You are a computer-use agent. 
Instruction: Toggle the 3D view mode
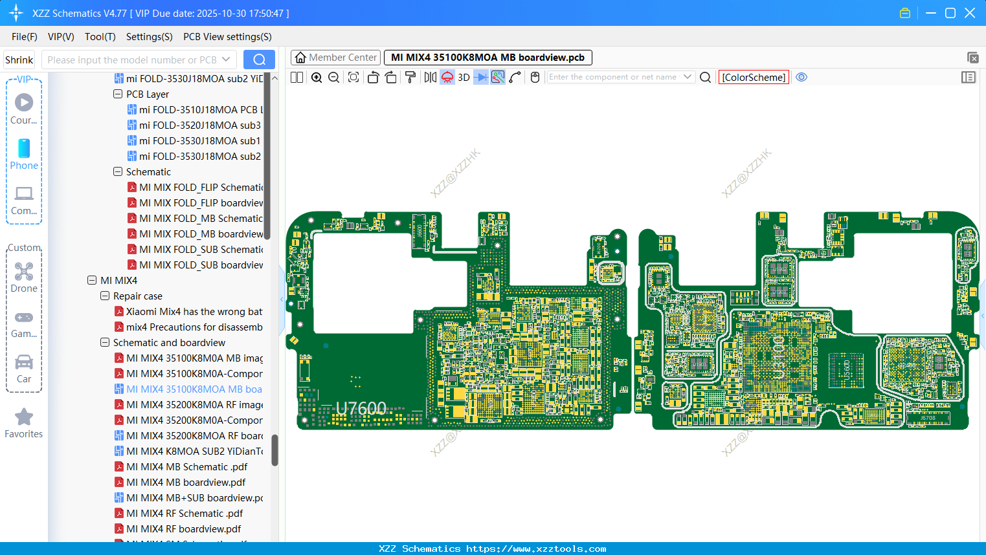(x=464, y=78)
